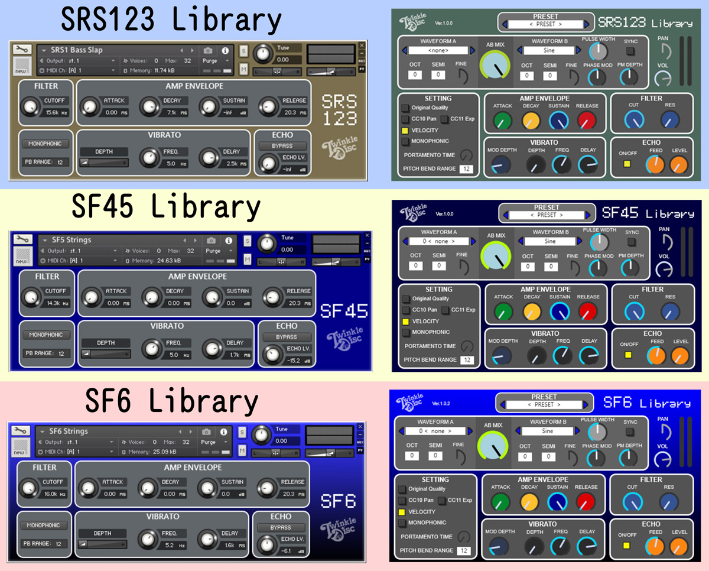Open the PRESET selector in SF45 Library synth
This screenshot has width=709, height=571.
tap(547, 215)
